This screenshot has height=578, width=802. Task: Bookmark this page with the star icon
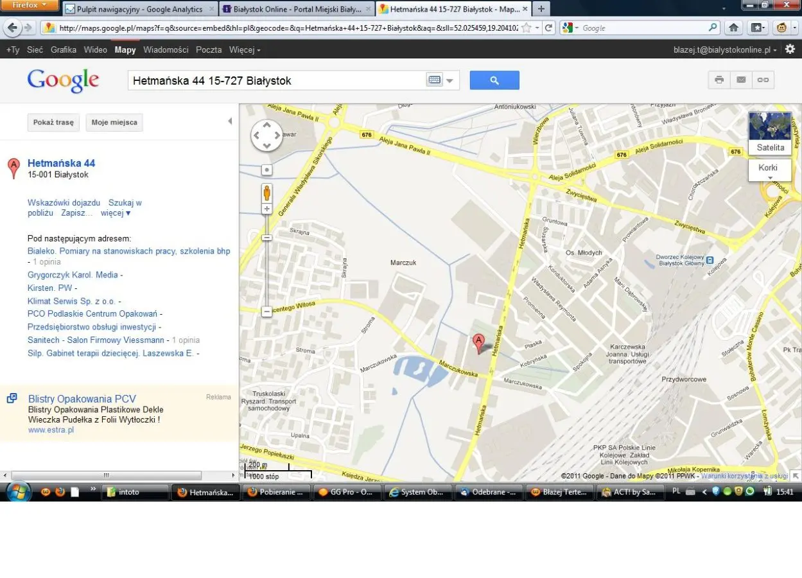click(x=527, y=28)
